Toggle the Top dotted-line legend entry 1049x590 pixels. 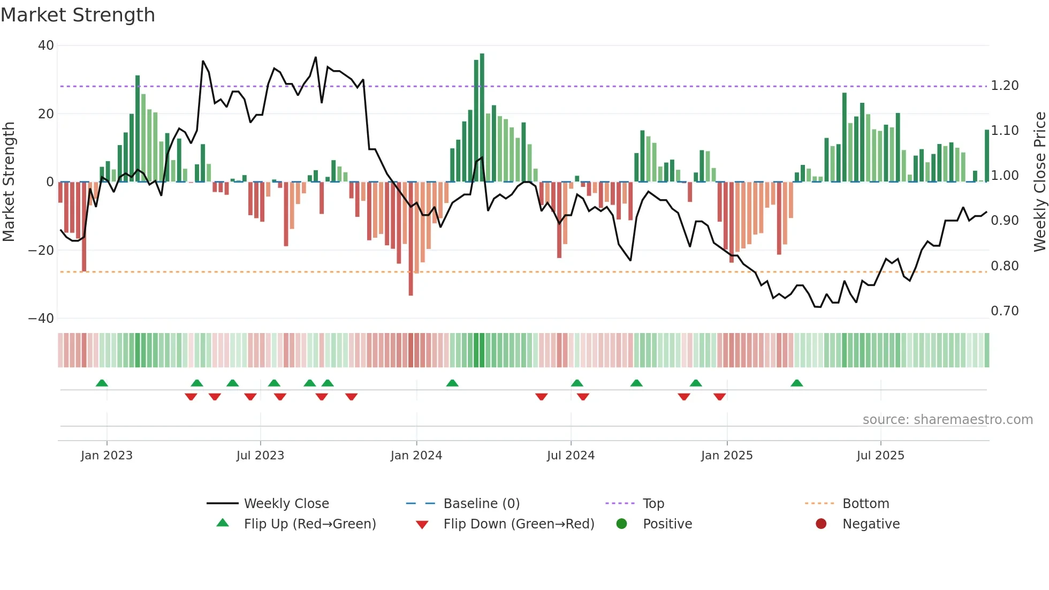[653, 503]
